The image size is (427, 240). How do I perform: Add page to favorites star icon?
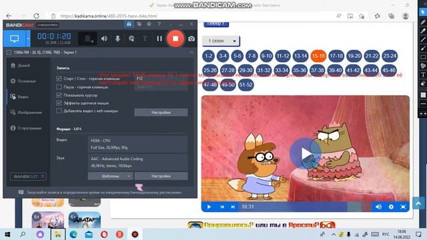tap(362, 16)
